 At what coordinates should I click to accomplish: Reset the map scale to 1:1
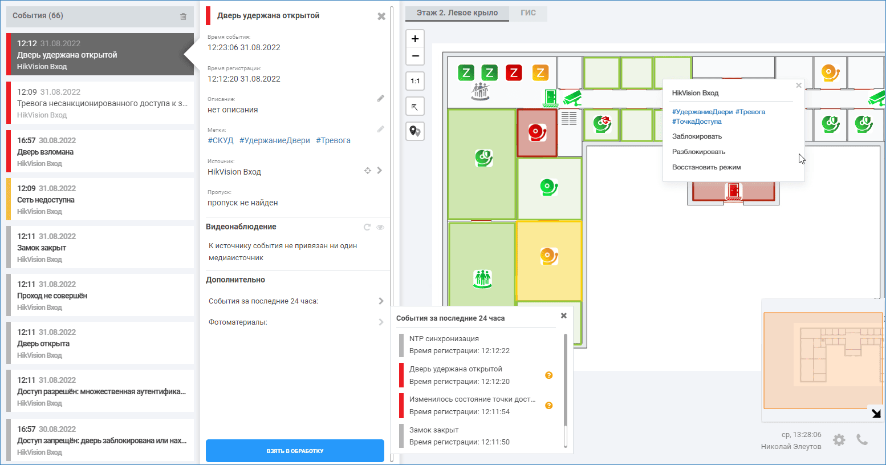415,81
